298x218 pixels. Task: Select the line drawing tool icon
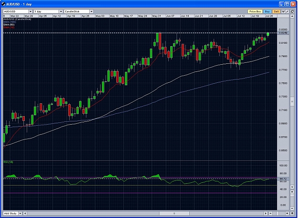click(287, 11)
